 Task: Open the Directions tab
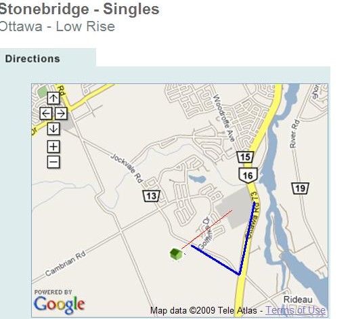click(x=32, y=59)
